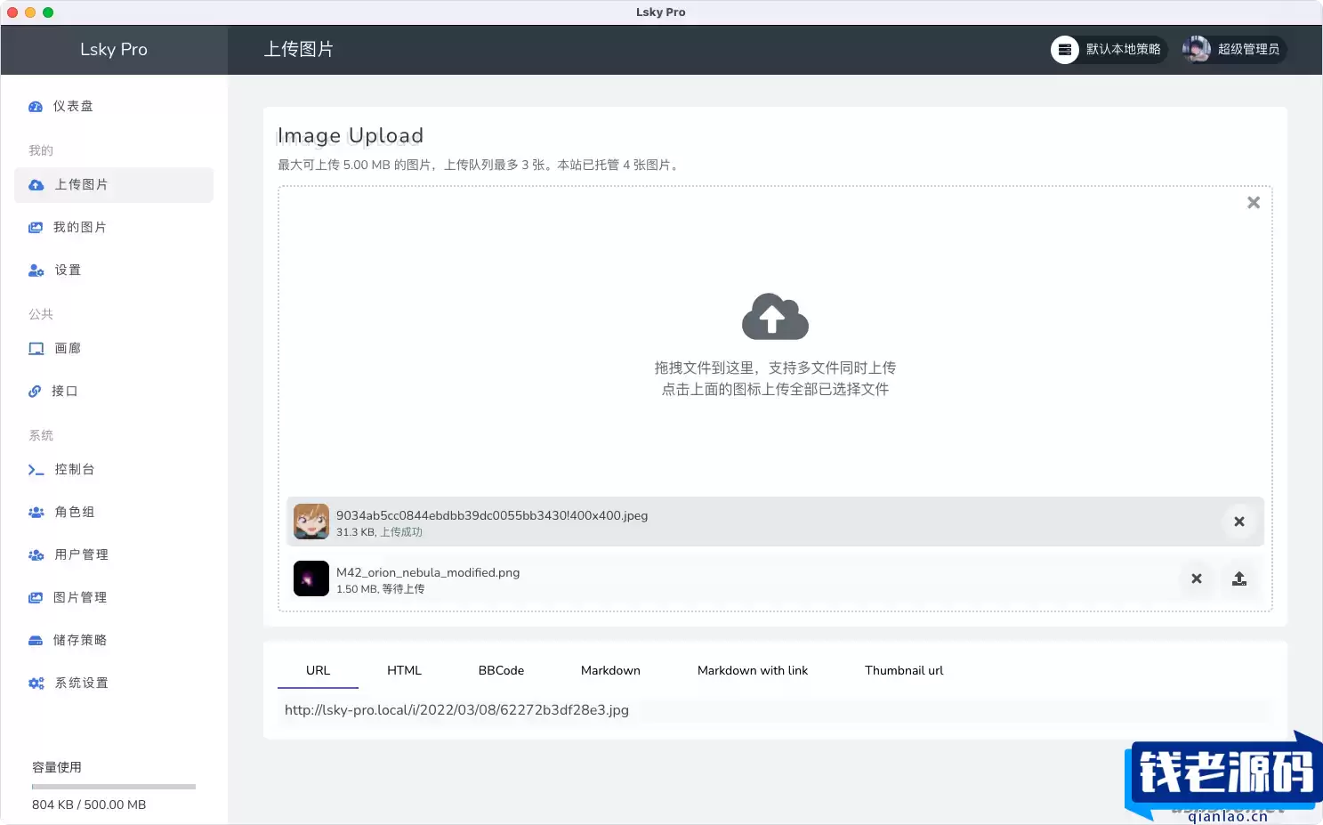The image size is (1323, 825).
Task: Click the link icon beside 接口
Action: click(x=35, y=392)
